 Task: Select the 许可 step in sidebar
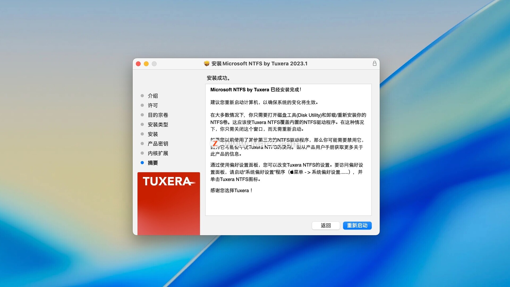point(153,105)
